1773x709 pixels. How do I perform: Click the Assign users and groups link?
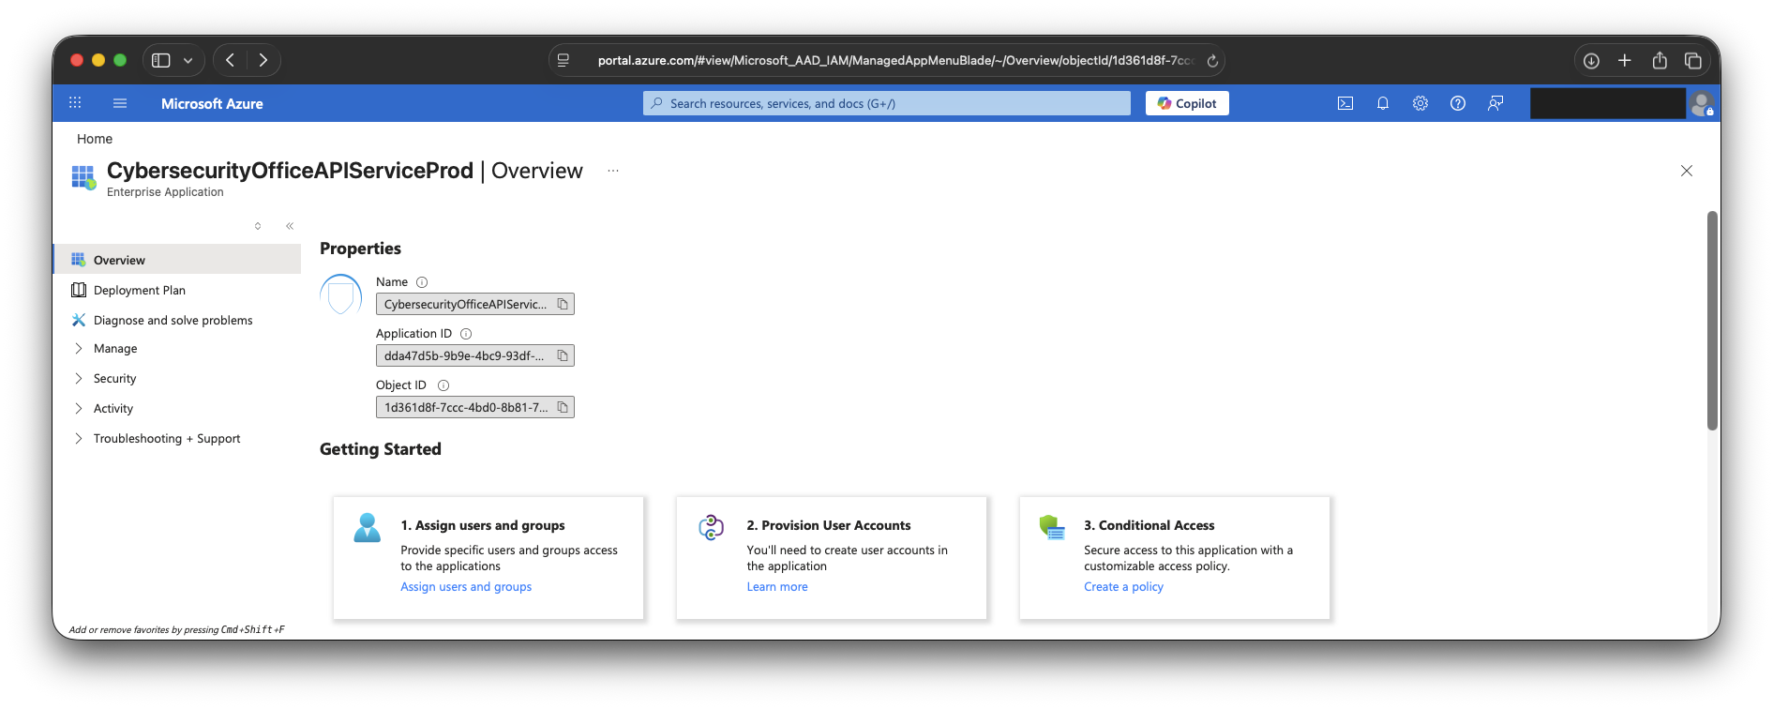[x=466, y=587]
